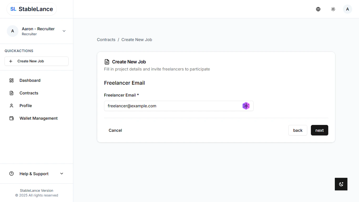Click the SL StableLance logo
This screenshot has width=359, height=202.
(x=32, y=9)
